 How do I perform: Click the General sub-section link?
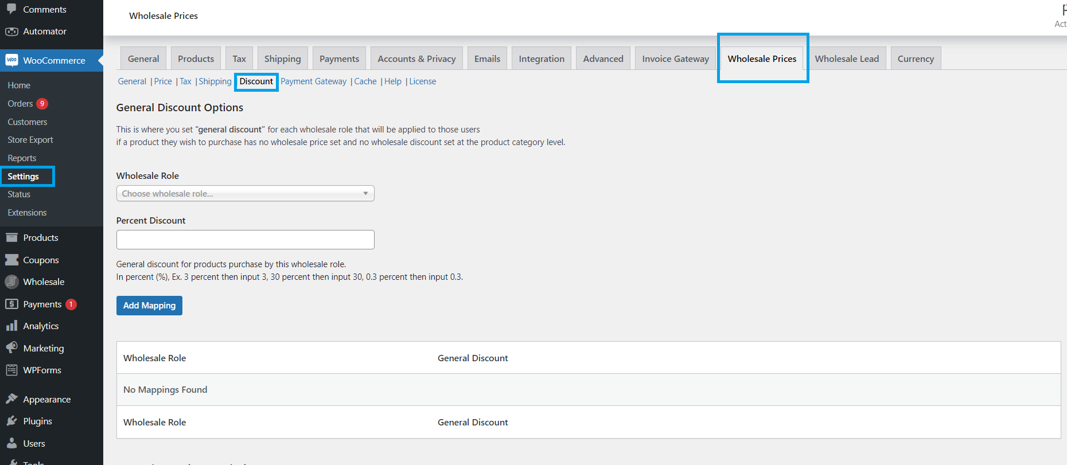point(132,81)
